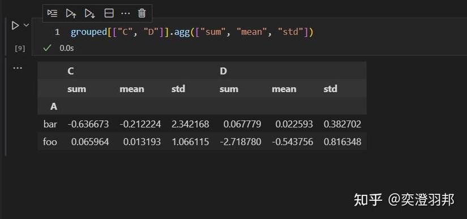Execute above cells icon
467x219 pixels.
(71, 13)
